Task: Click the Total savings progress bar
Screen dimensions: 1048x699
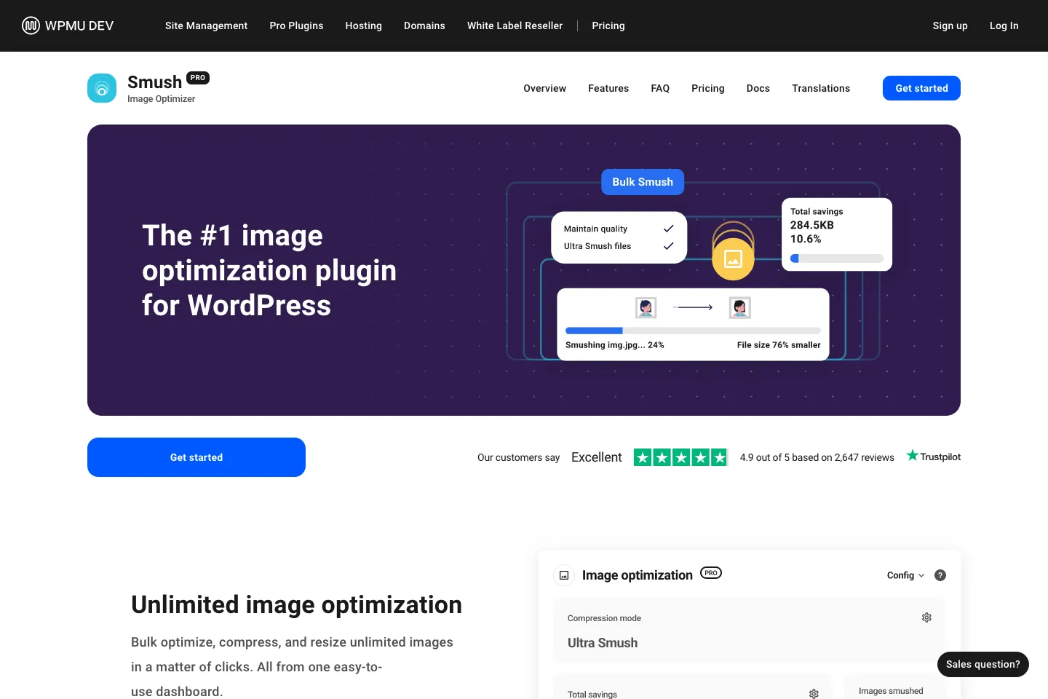Action: pyautogui.click(x=837, y=258)
